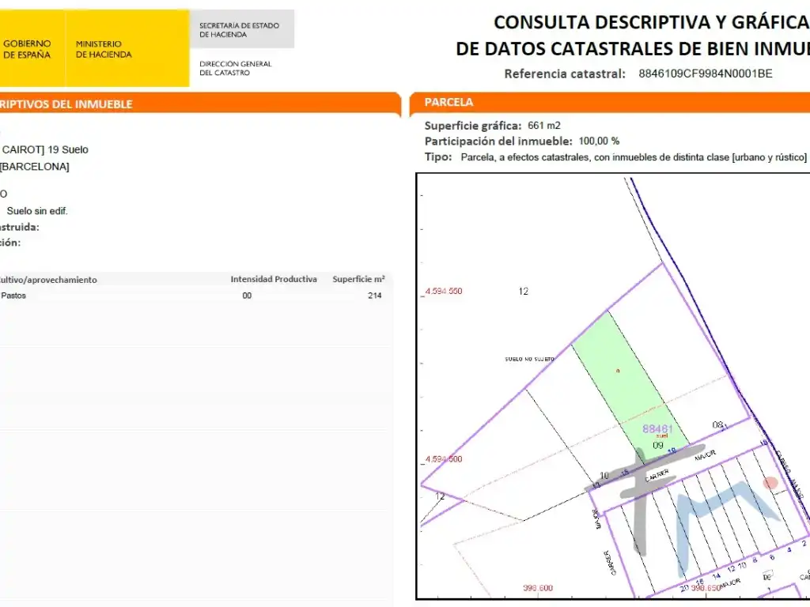Click the Pastos surface value 214
The height and width of the screenshot is (607, 810).
point(374,296)
